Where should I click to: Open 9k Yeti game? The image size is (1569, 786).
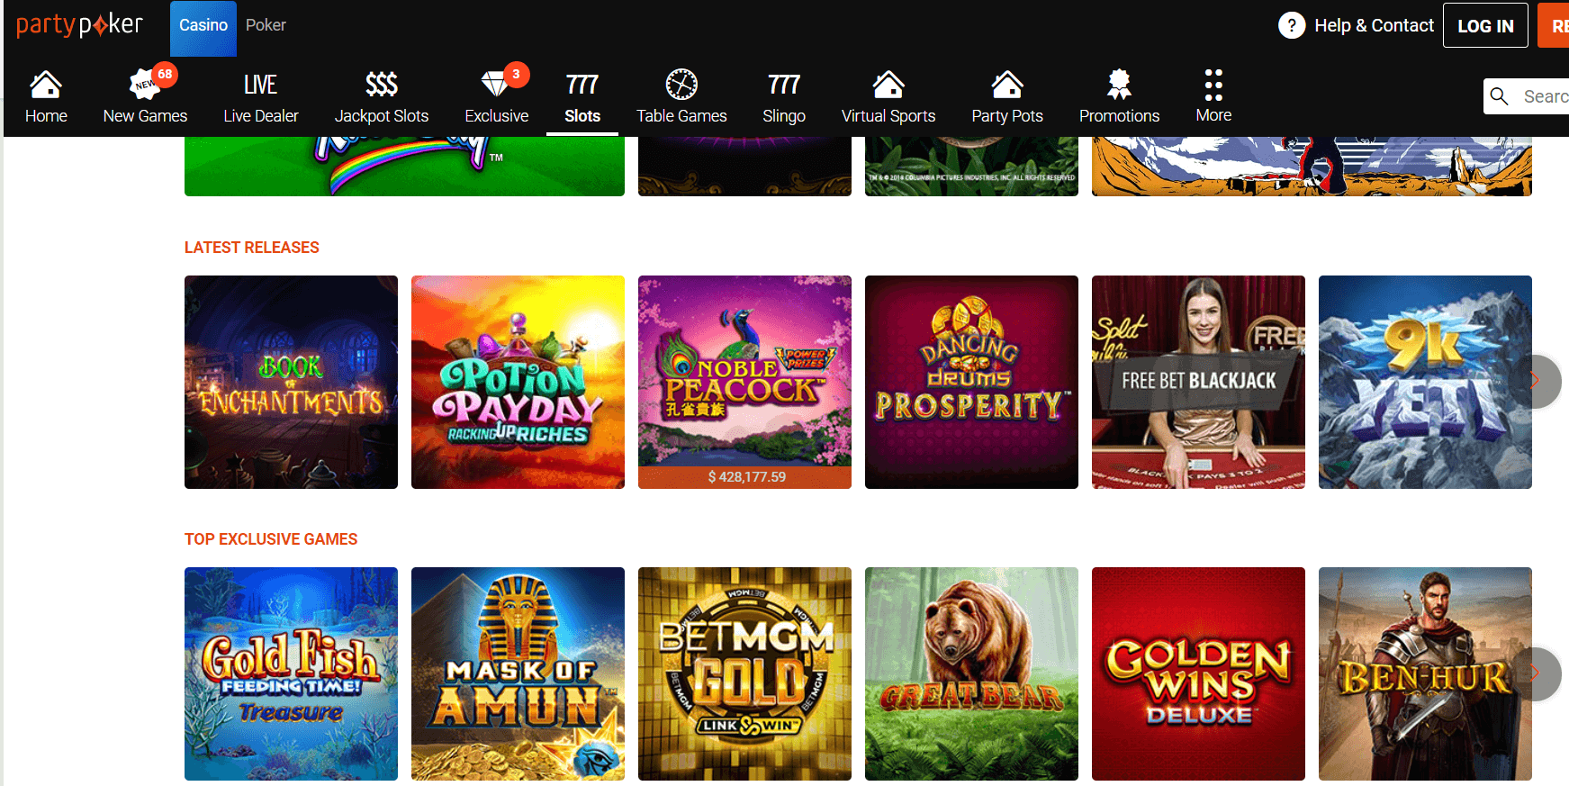tap(1425, 382)
